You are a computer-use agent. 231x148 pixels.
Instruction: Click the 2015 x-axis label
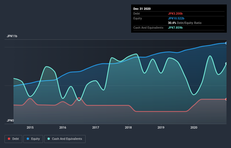(x=30, y=127)
